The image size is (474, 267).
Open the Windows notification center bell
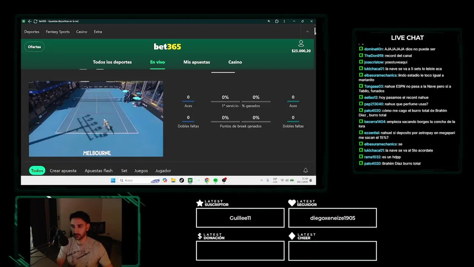(311, 181)
